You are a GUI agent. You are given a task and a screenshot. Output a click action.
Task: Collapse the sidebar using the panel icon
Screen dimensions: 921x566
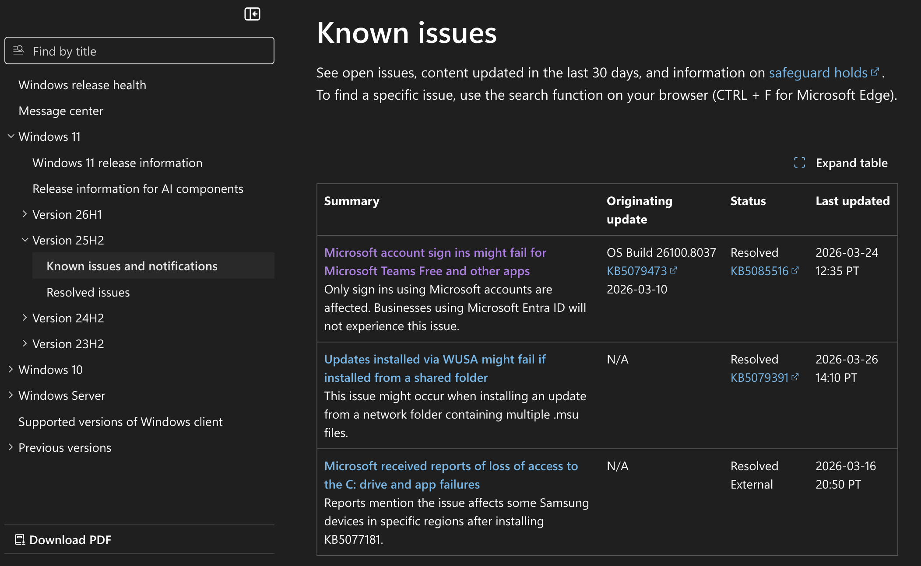point(252,14)
